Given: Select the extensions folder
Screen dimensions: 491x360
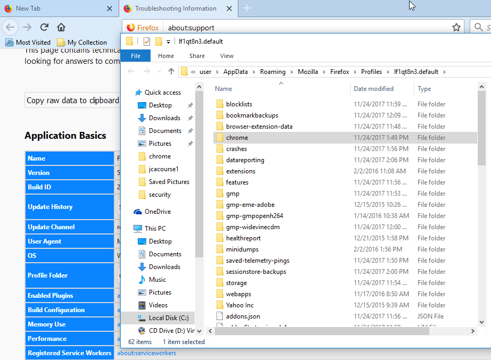Looking at the screenshot, I should point(240,171).
